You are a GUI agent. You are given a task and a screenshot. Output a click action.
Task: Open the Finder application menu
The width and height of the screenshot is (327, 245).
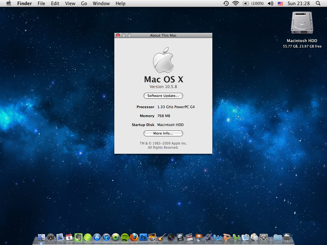coord(25,3)
